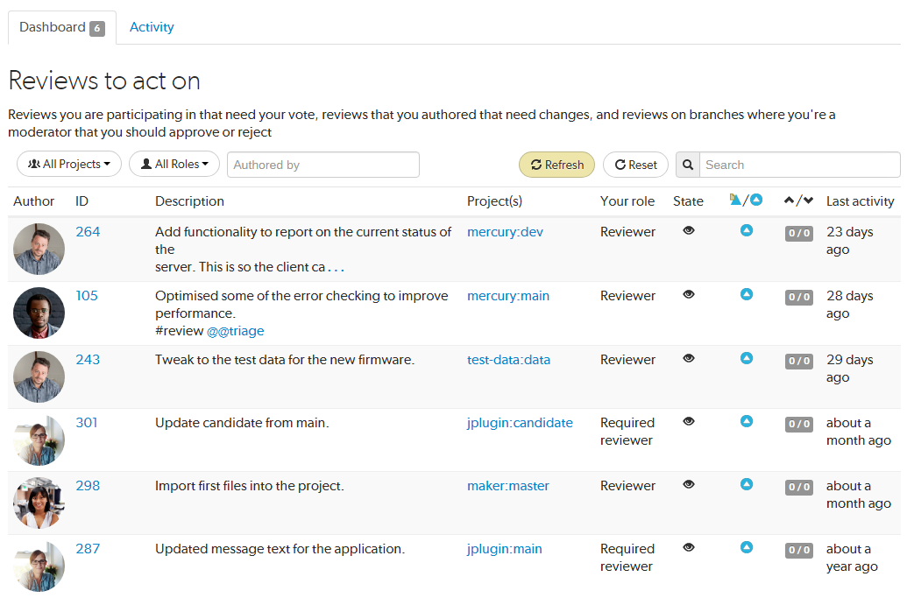The height and width of the screenshot is (612, 914).
Task: Click the magnifying glass search icon
Action: [688, 165]
